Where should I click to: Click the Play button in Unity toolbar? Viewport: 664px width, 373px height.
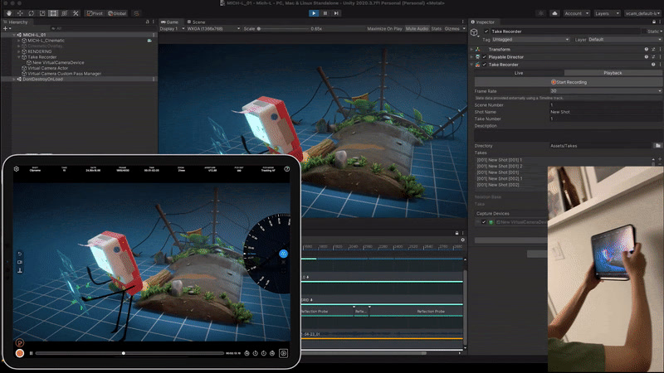tap(314, 13)
